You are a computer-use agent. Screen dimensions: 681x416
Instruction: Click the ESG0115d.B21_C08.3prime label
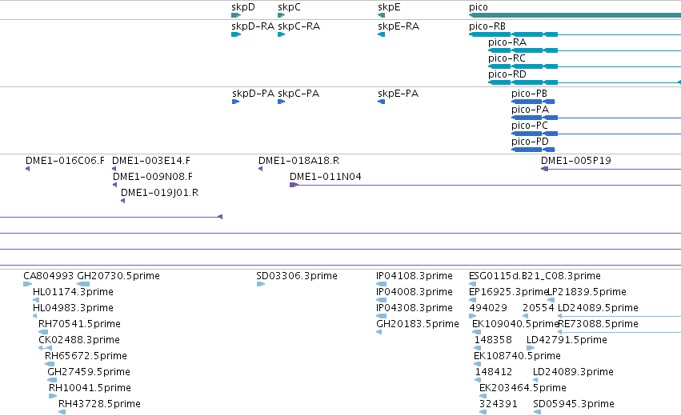coord(535,276)
